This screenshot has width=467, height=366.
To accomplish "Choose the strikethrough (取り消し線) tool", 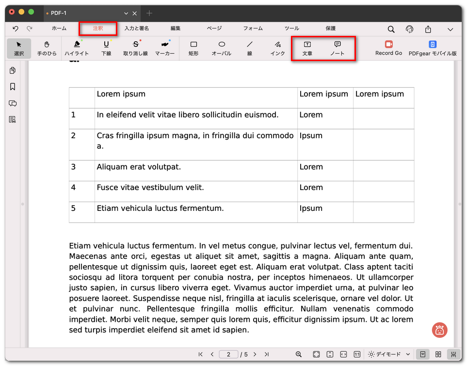I will (135, 48).
